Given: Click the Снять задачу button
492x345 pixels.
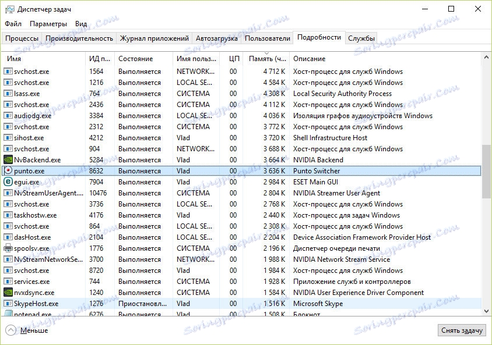Looking at the screenshot, I should point(462,330).
